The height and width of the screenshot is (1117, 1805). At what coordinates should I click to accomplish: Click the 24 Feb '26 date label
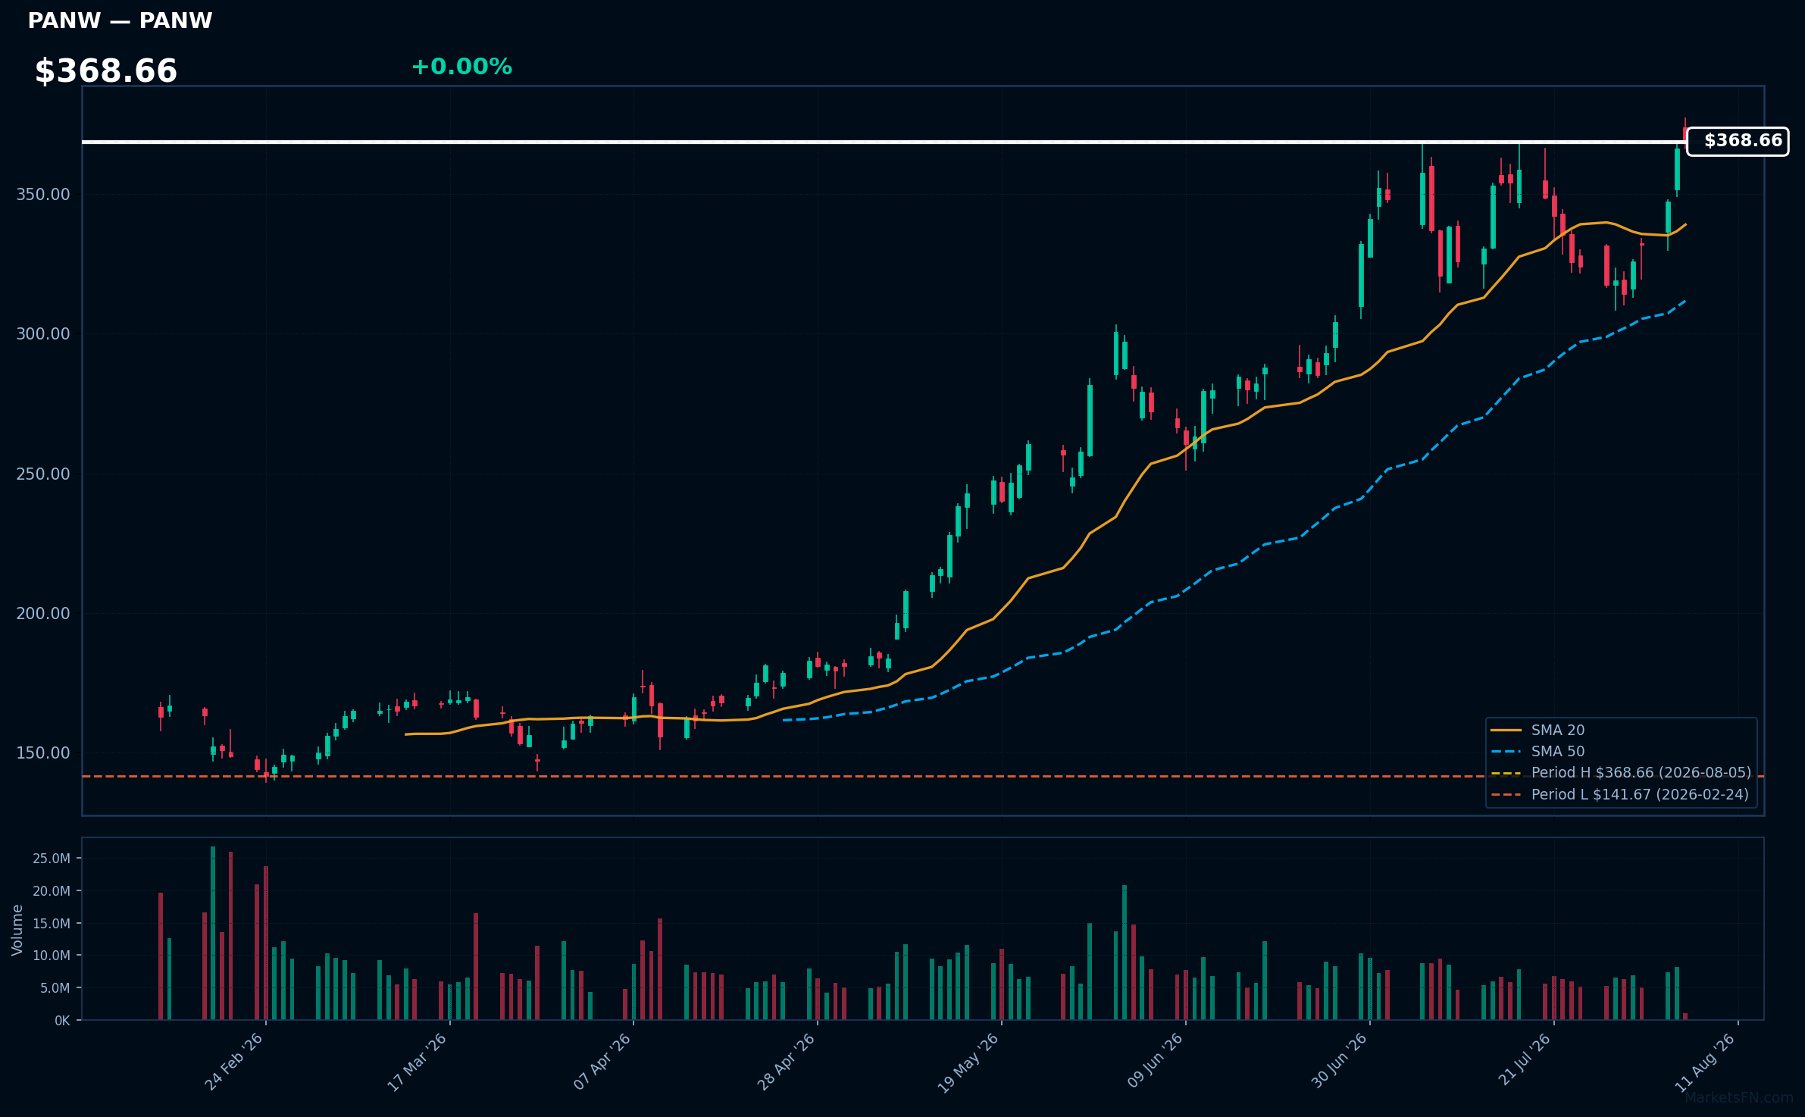[x=233, y=1062]
